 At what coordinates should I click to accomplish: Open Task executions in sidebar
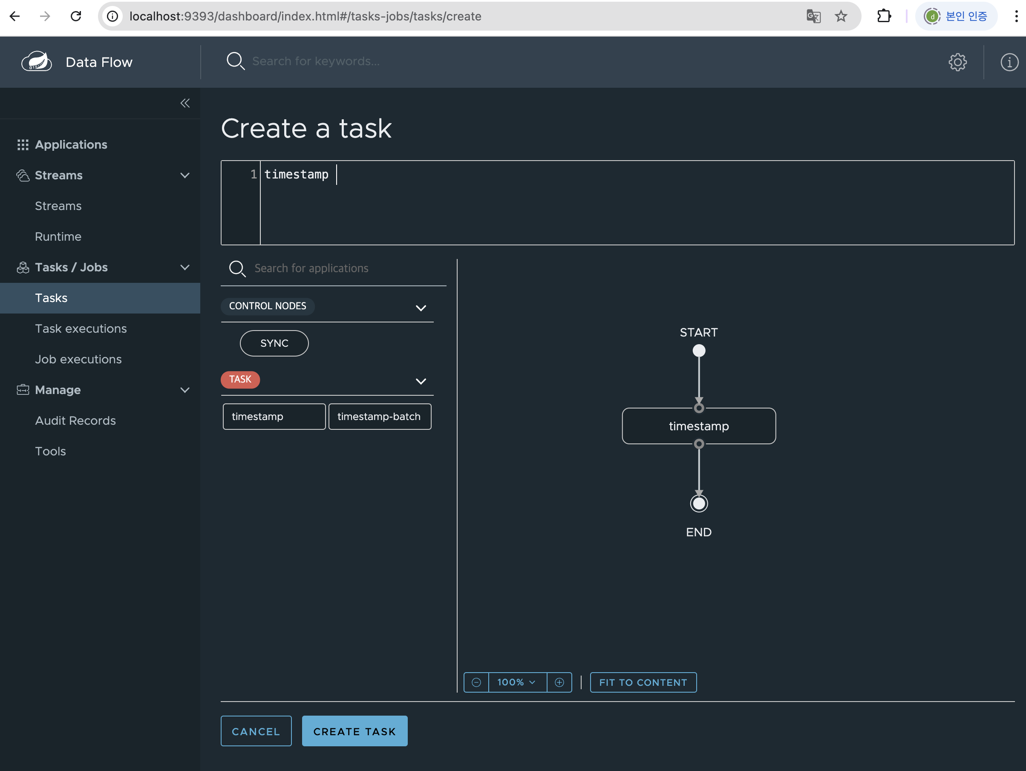81,328
